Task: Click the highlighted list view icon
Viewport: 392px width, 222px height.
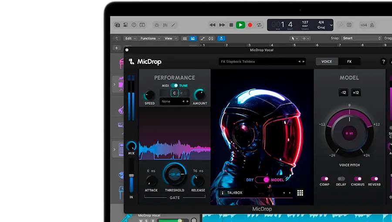Action: pyautogui.click(x=193, y=38)
